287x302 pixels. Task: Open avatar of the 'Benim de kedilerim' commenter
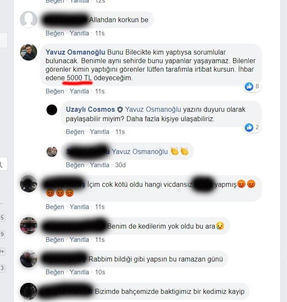coord(29,226)
